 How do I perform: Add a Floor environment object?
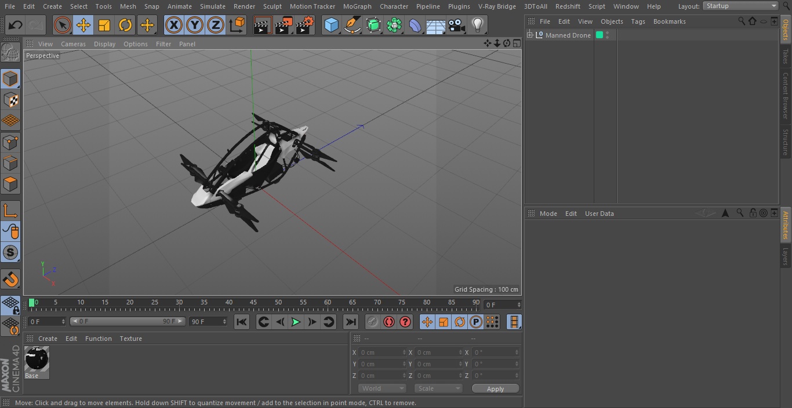point(436,25)
